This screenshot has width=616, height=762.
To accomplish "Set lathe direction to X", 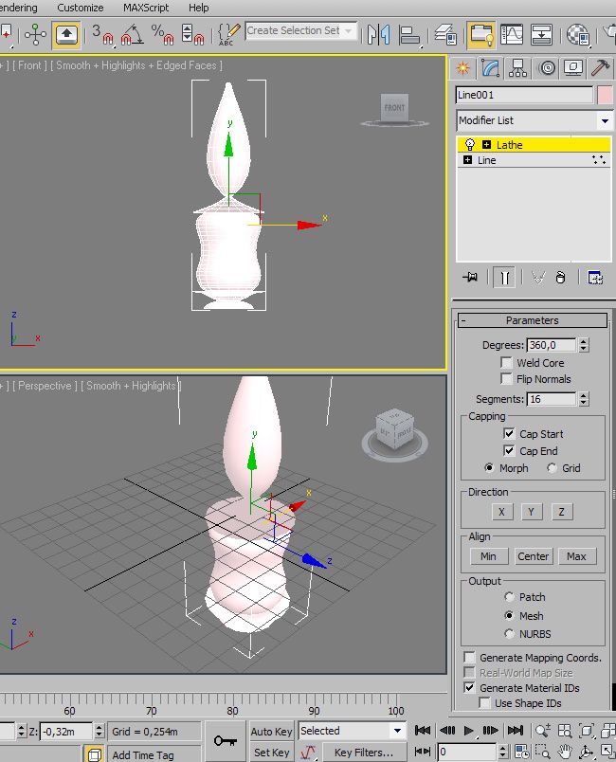I will click(x=502, y=512).
